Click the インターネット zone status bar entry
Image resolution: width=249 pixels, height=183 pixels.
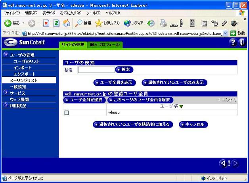[214, 178]
